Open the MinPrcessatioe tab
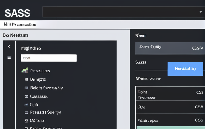Image resolution: width=205 pixels, height=129 pixels. coord(20,24)
